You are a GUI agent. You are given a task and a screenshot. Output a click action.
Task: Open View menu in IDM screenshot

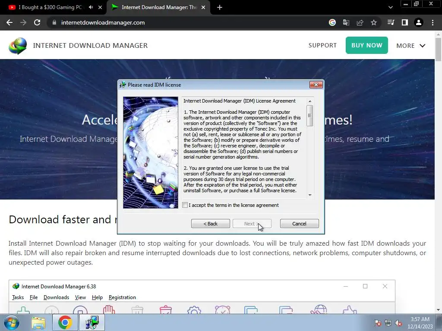point(80,297)
